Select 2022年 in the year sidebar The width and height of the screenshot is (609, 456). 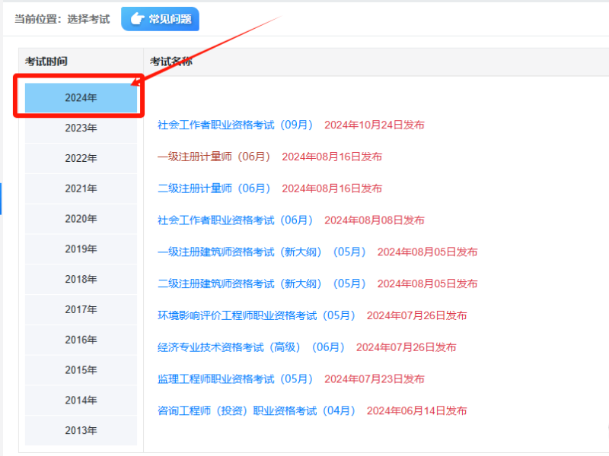(x=79, y=158)
